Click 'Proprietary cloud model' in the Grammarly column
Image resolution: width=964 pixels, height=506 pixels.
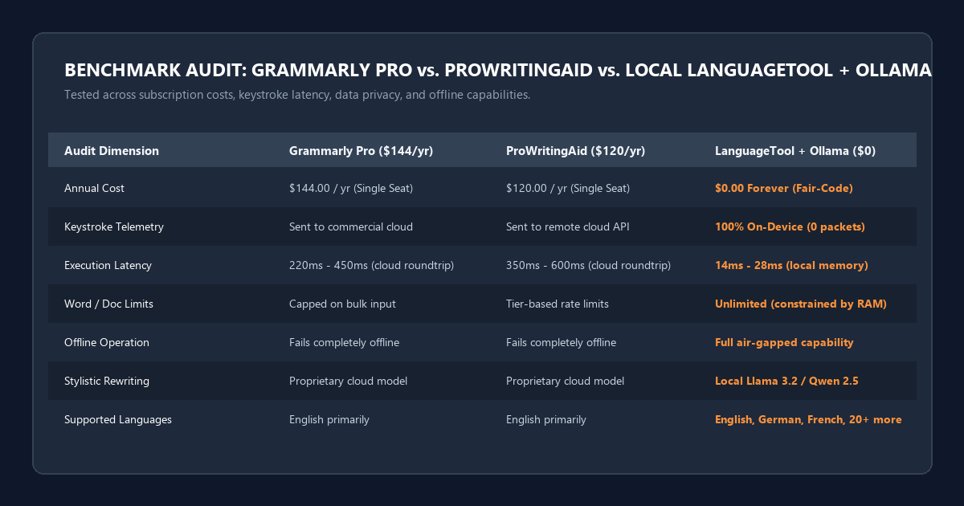point(348,381)
